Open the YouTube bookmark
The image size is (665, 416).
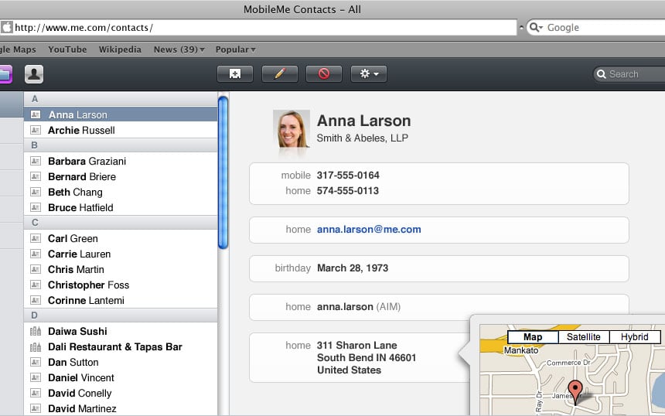(x=67, y=49)
